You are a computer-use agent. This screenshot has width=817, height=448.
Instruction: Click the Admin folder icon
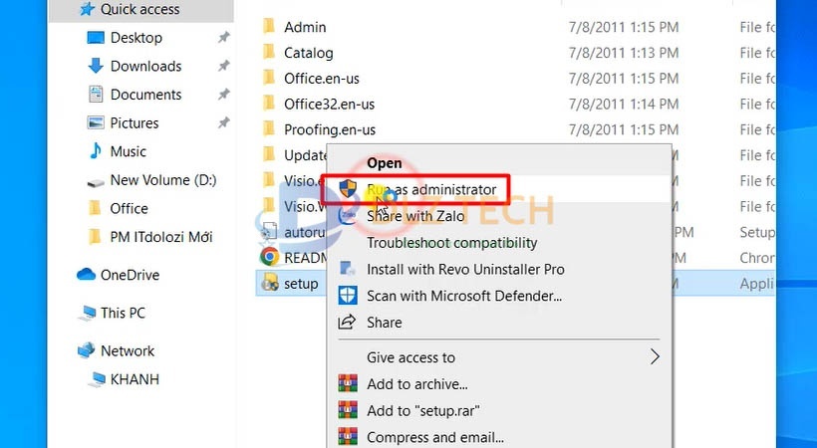pyautogui.click(x=269, y=26)
